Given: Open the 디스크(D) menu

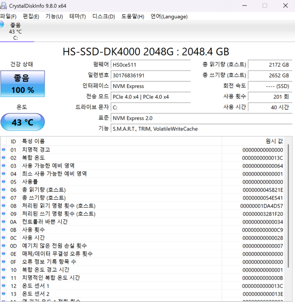Looking at the screenshot, I should pyautogui.click(x=103, y=17).
